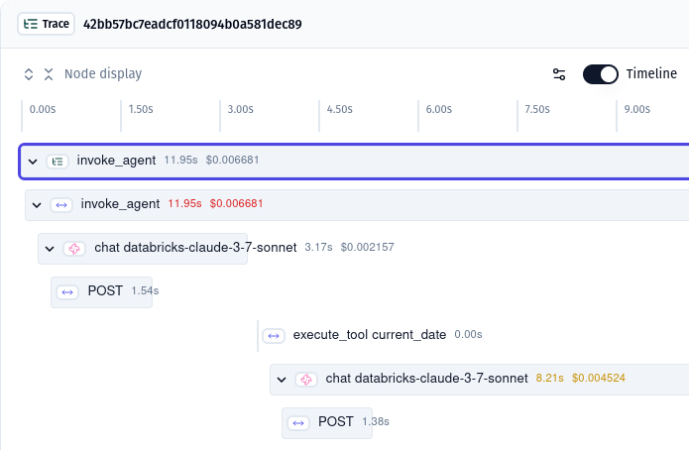Collapse the nested invoke_agent span chevron

(38, 204)
